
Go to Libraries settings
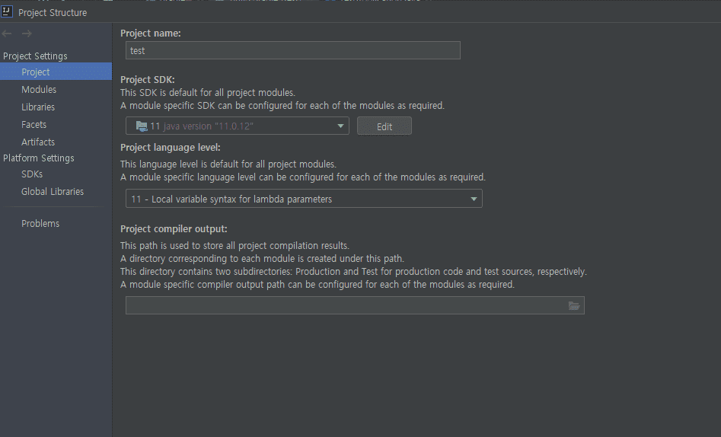(38, 107)
